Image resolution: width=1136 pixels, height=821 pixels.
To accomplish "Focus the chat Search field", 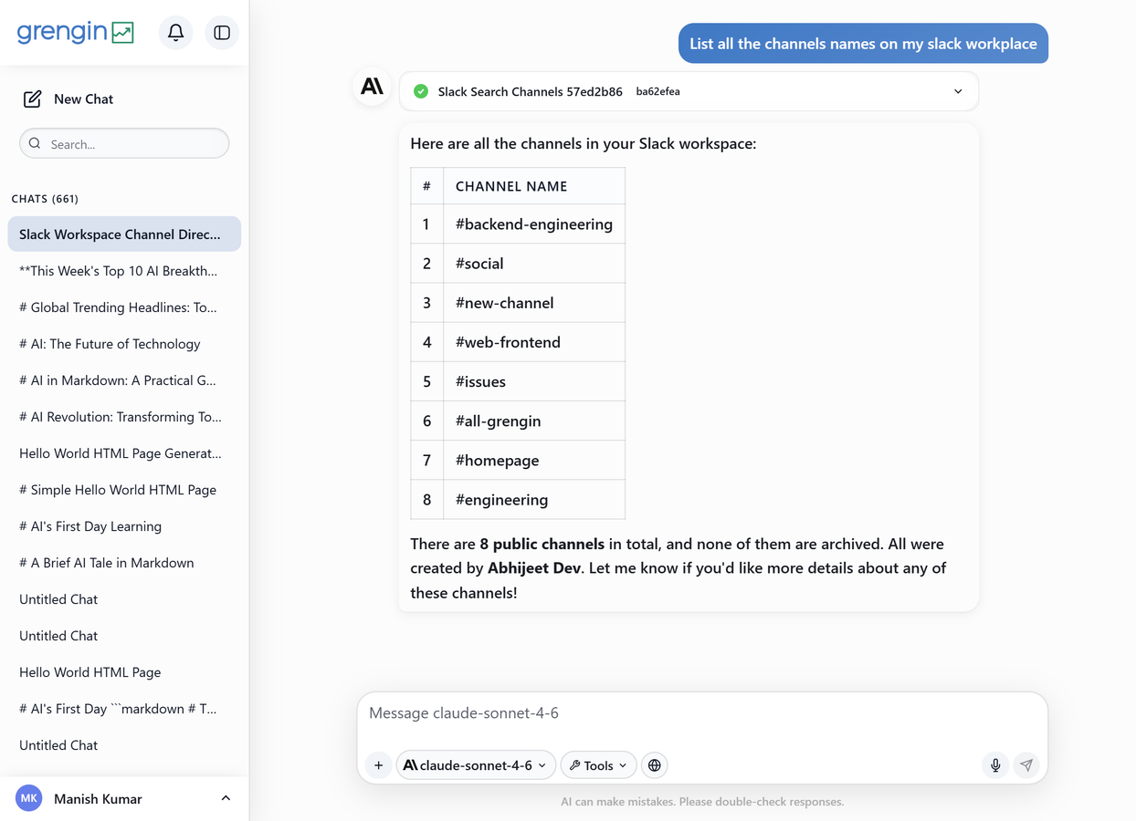I will [x=124, y=143].
